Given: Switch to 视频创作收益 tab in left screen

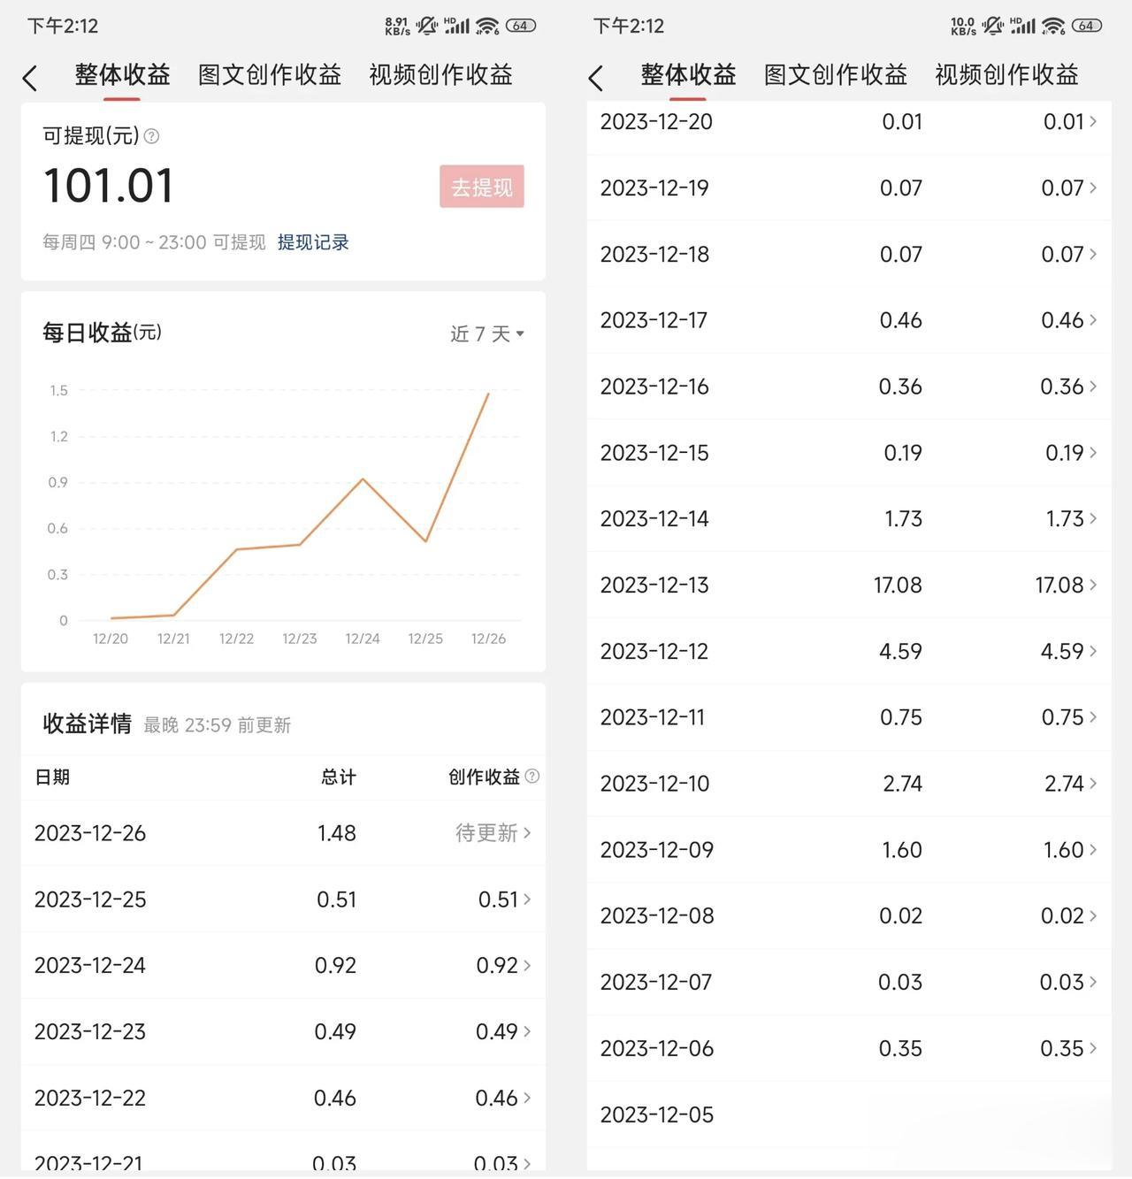Looking at the screenshot, I should point(440,75).
